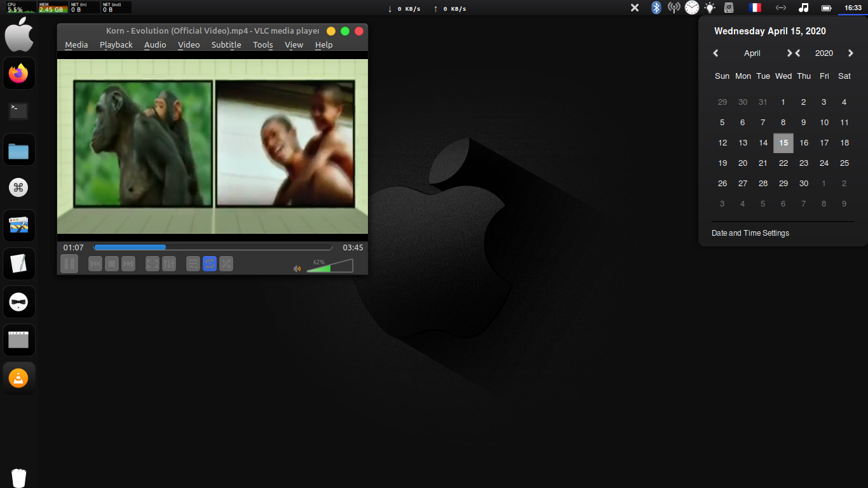Open extended settings (equalizer) icon
Image resolution: width=868 pixels, height=488 pixels.
169,264
